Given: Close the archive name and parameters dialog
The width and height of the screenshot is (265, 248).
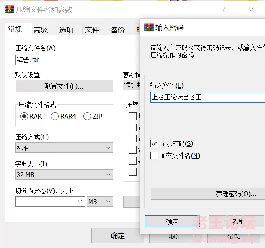Looking at the screenshot, I should pos(251,10).
